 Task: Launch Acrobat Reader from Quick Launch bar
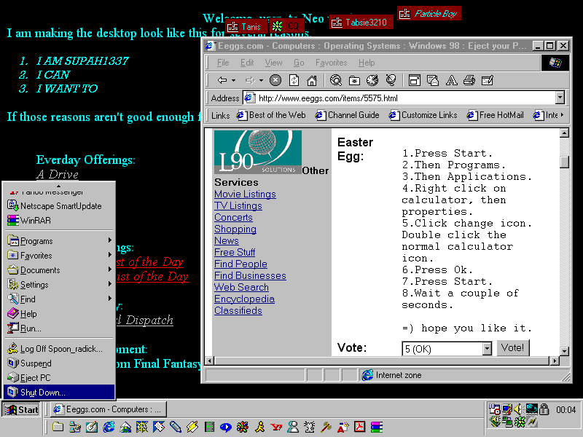coord(359,427)
